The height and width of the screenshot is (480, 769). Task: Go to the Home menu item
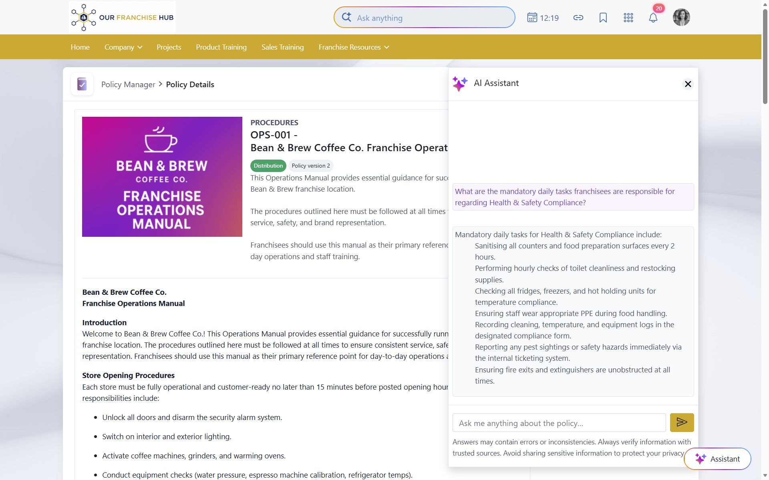point(80,47)
